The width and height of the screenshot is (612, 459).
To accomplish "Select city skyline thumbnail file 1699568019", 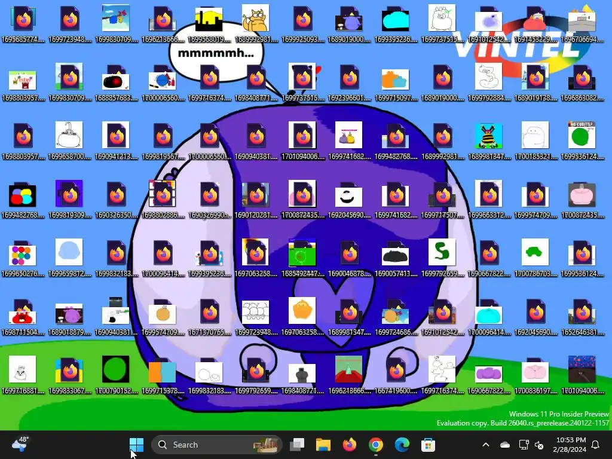I will pos(209,23).
